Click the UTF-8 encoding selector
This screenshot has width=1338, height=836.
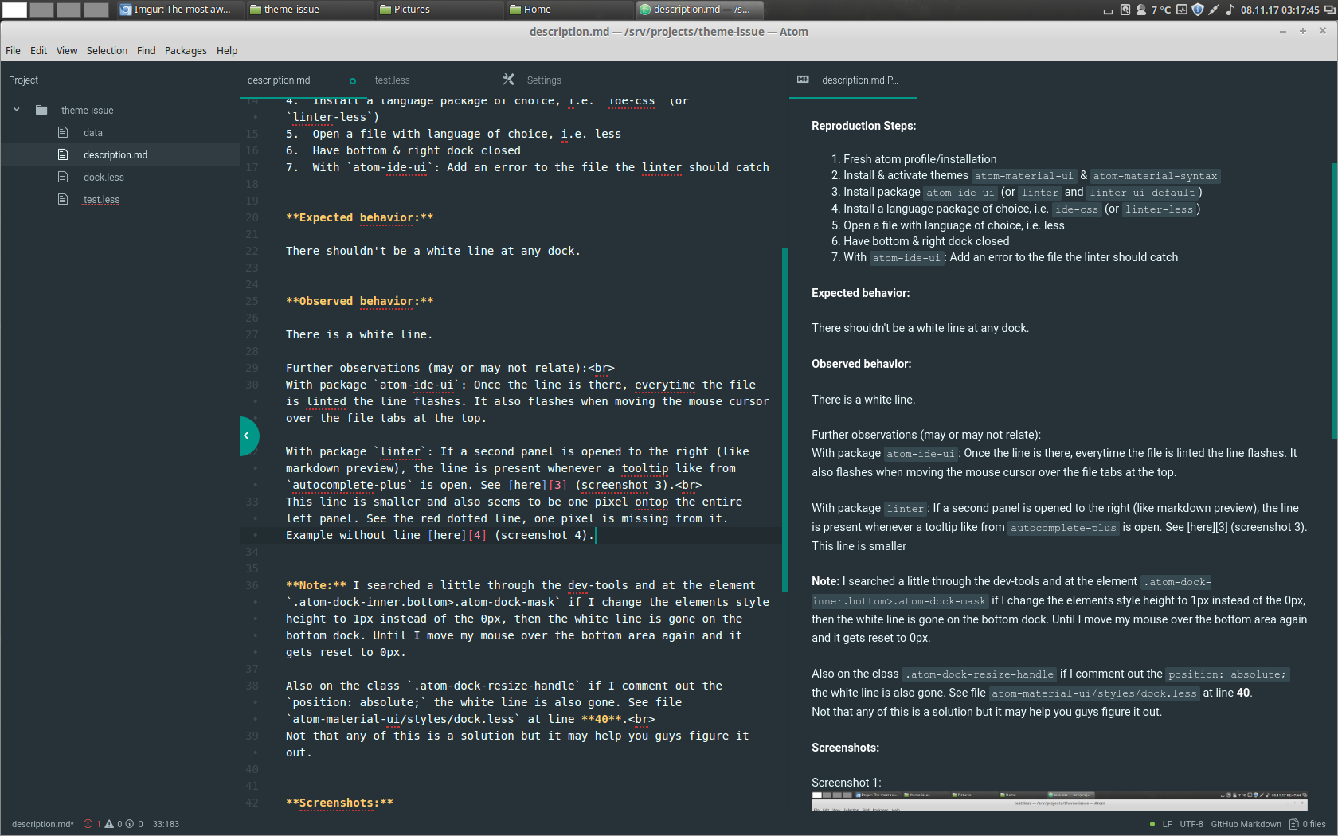(1191, 824)
